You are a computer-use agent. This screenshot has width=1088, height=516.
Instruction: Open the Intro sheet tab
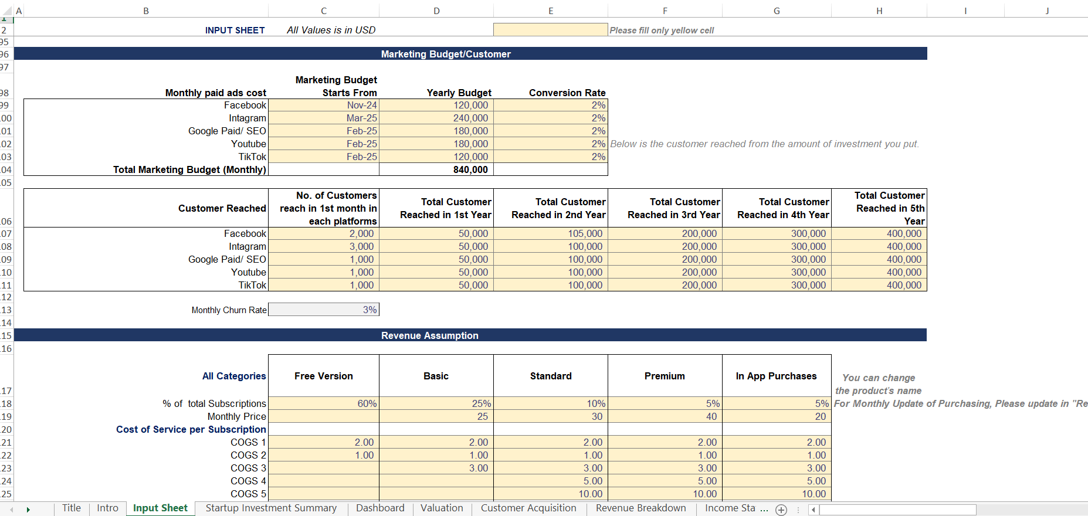[107, 508]
